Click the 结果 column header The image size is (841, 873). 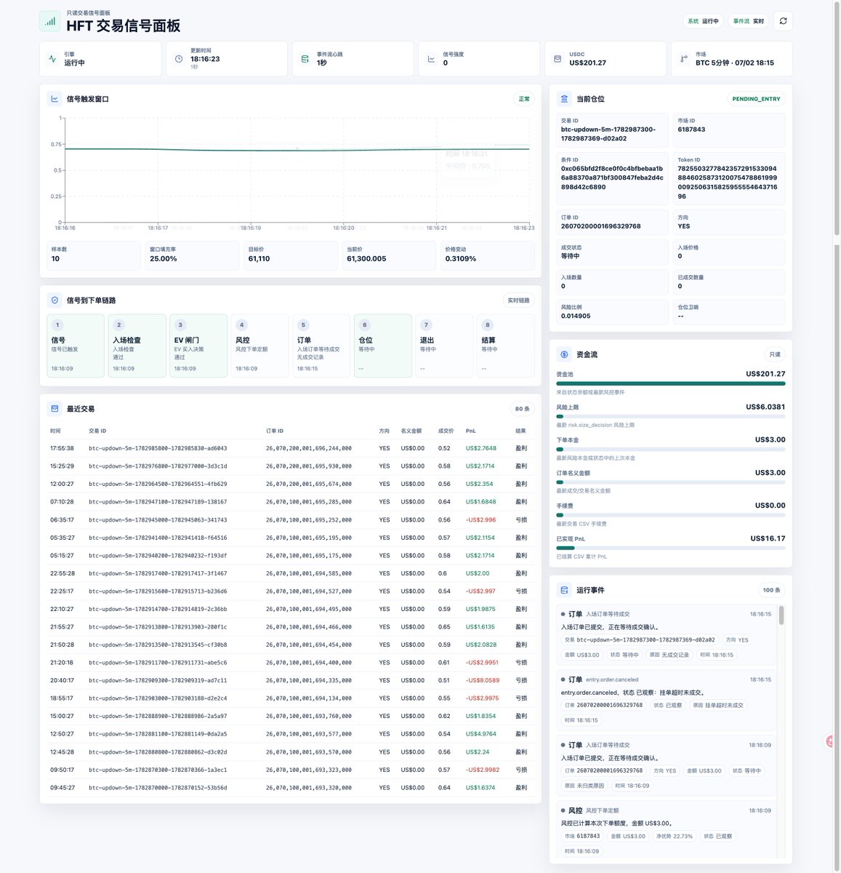[520, 431]
